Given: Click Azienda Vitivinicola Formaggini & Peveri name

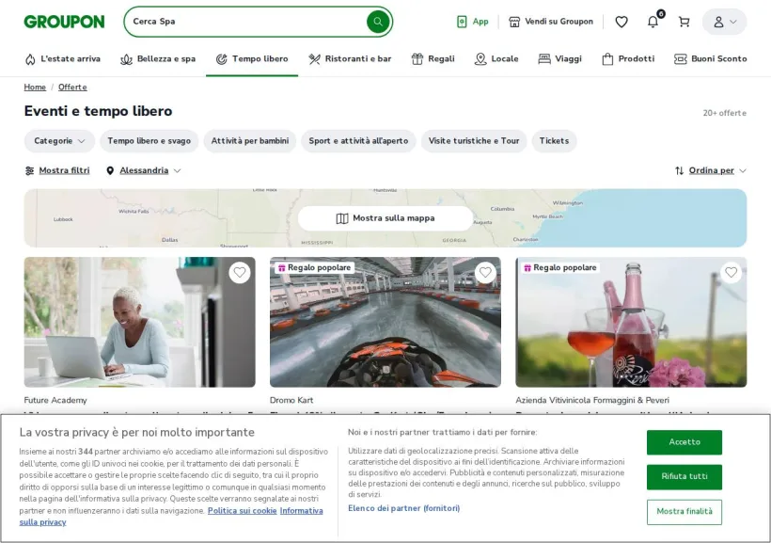Looking at the screenshot, I should (592, 400).
